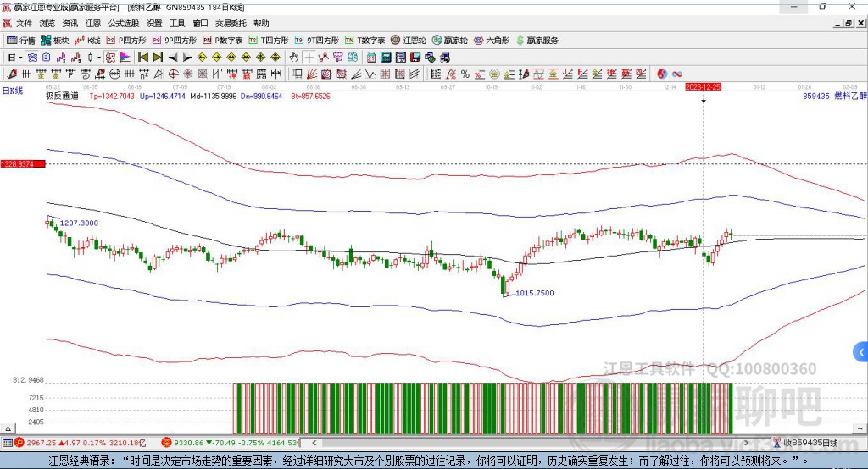Expand the blue arrow panel on right edge

click(x=861, y=351)
